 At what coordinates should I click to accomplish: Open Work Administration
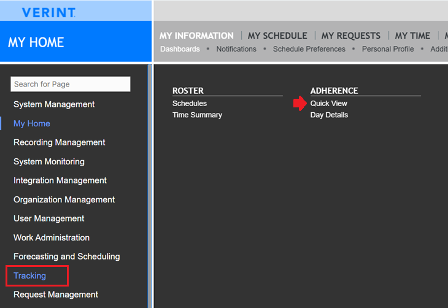click(x=52, y=237)
